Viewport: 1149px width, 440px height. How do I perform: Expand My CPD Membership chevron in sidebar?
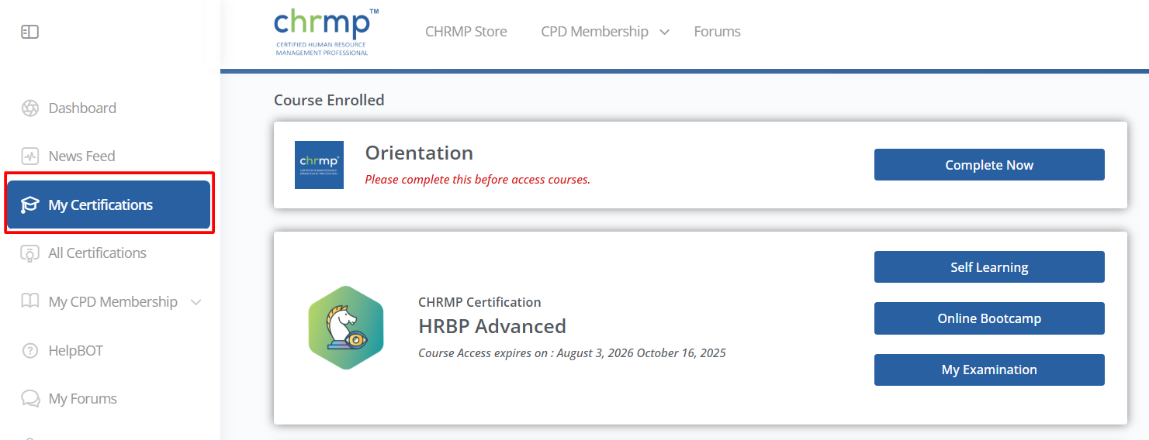(196, 302)
